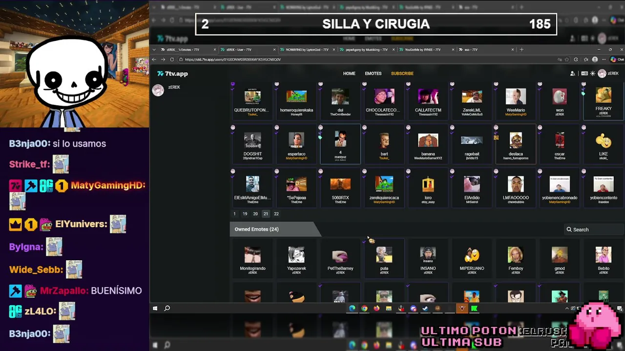Click the zEREK profile picture in sidebar

[x=158, y=90]
